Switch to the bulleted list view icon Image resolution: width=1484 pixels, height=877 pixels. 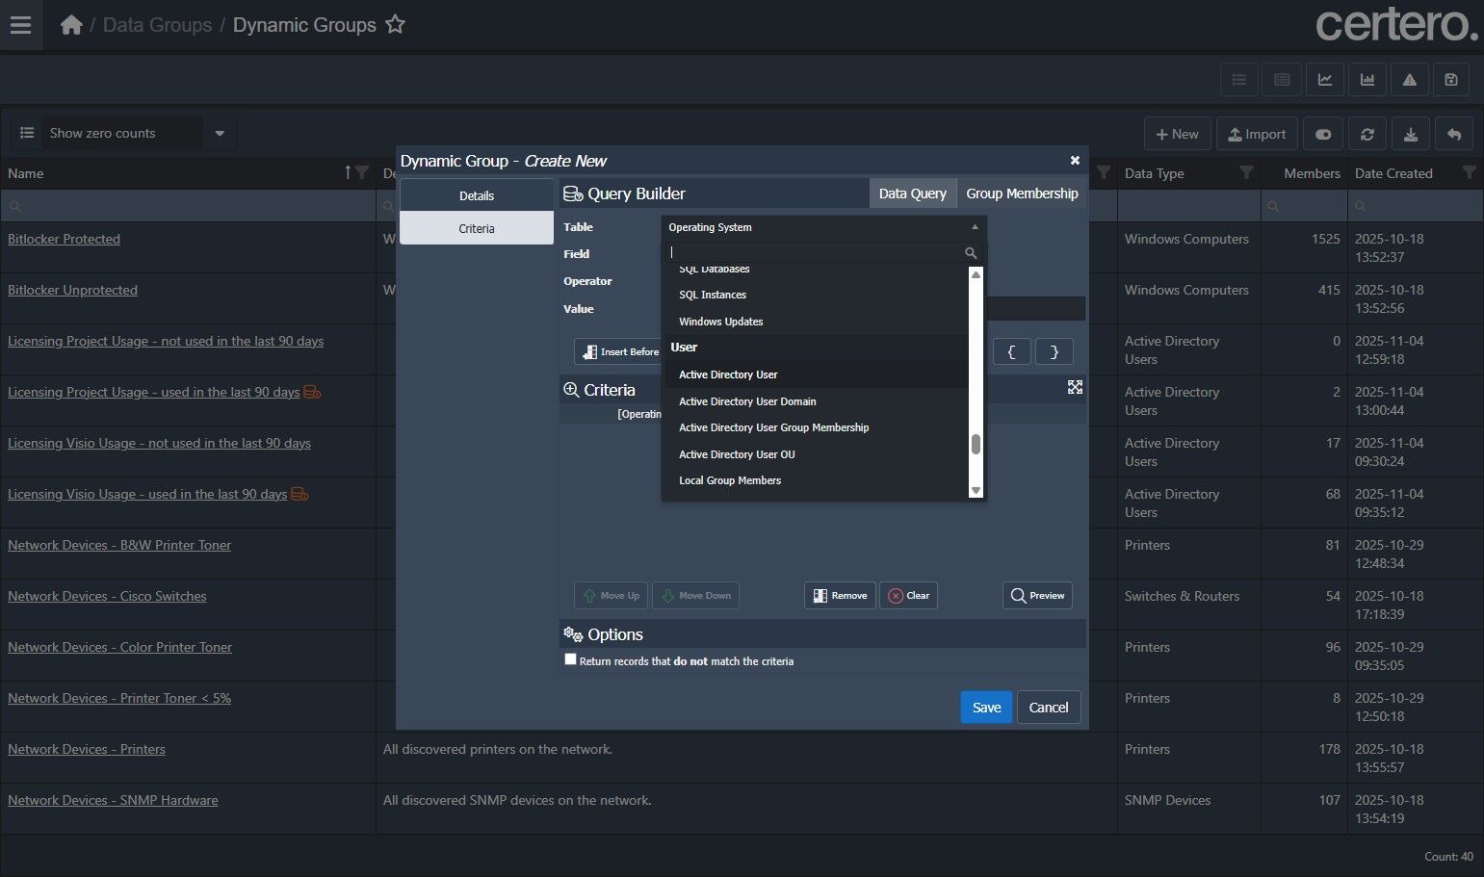coord(1239,80)
